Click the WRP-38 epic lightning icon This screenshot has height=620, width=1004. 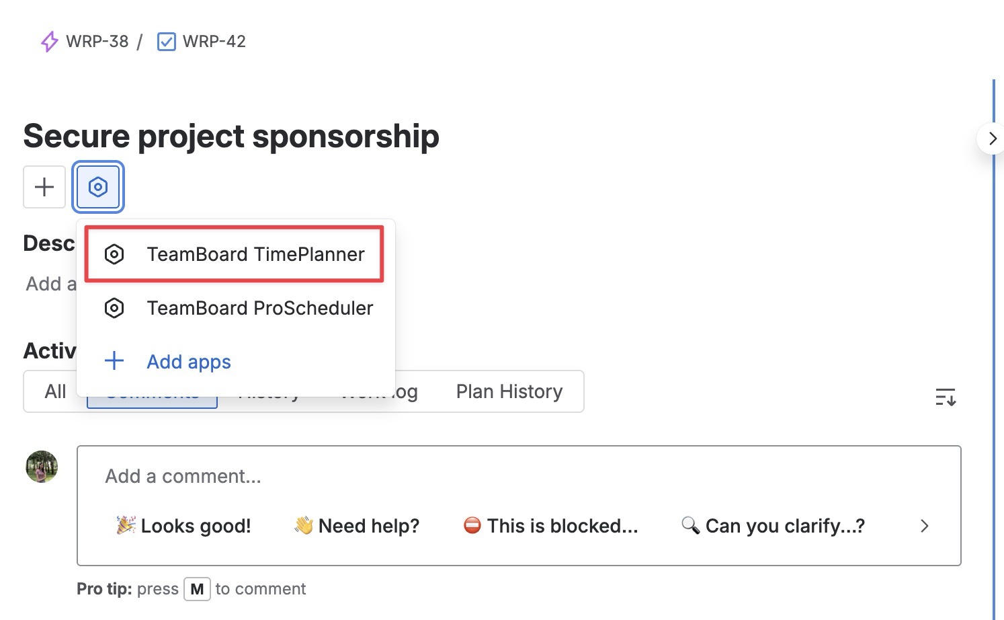pyautogui.click(x=50, y=42)
